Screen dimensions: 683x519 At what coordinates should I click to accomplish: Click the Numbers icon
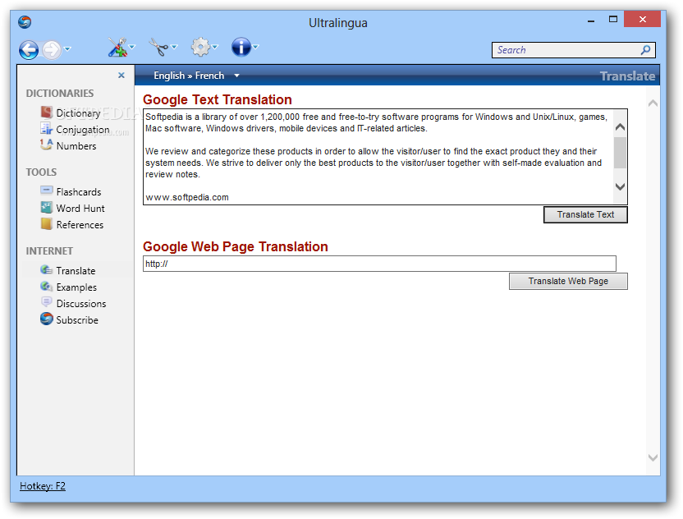[47, 145]
